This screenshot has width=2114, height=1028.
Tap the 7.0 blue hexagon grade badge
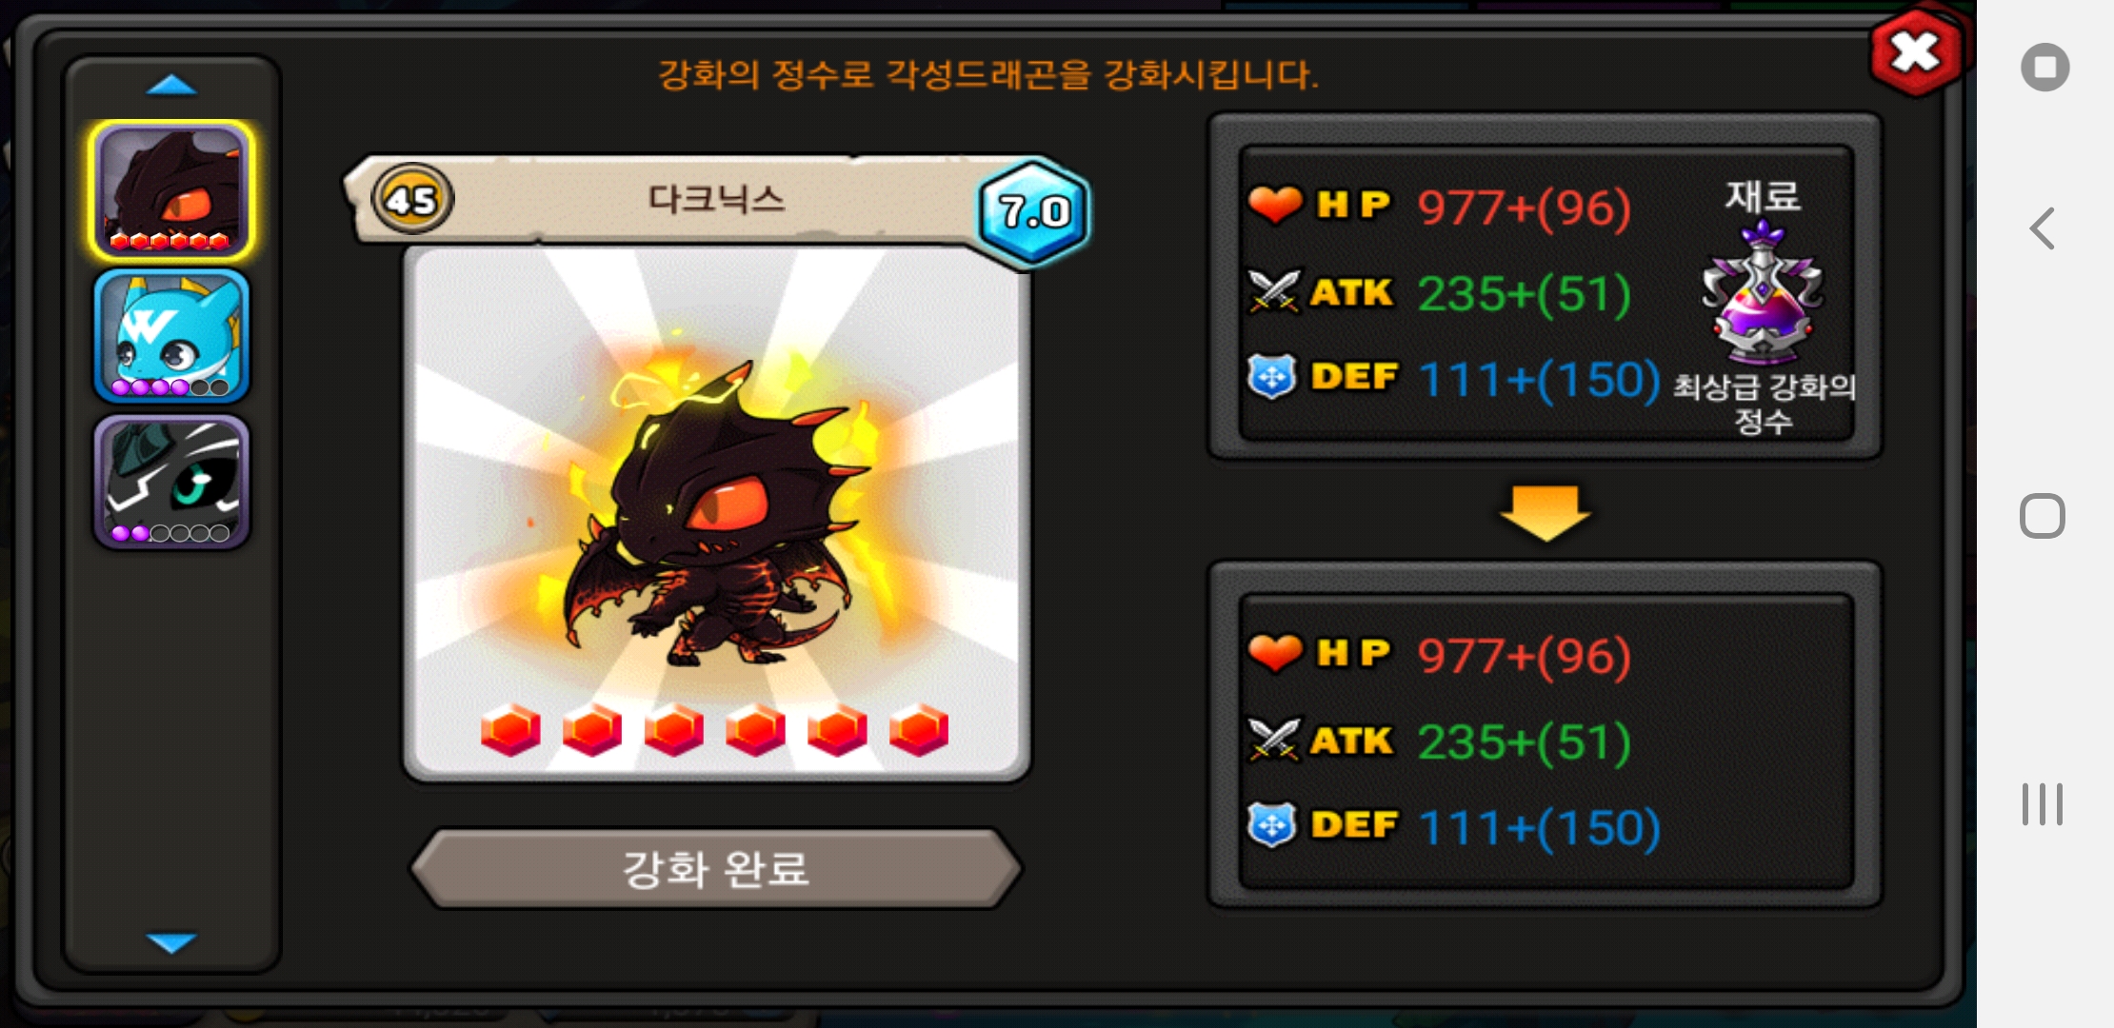pos(1035,211)
